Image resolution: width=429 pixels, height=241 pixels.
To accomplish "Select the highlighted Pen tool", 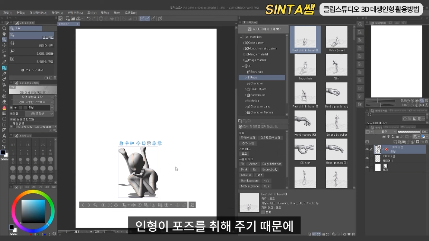I will pos(4,68).
